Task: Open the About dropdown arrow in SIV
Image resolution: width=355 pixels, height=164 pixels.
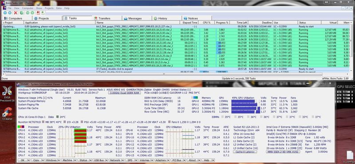Action: tap(199, 160)
